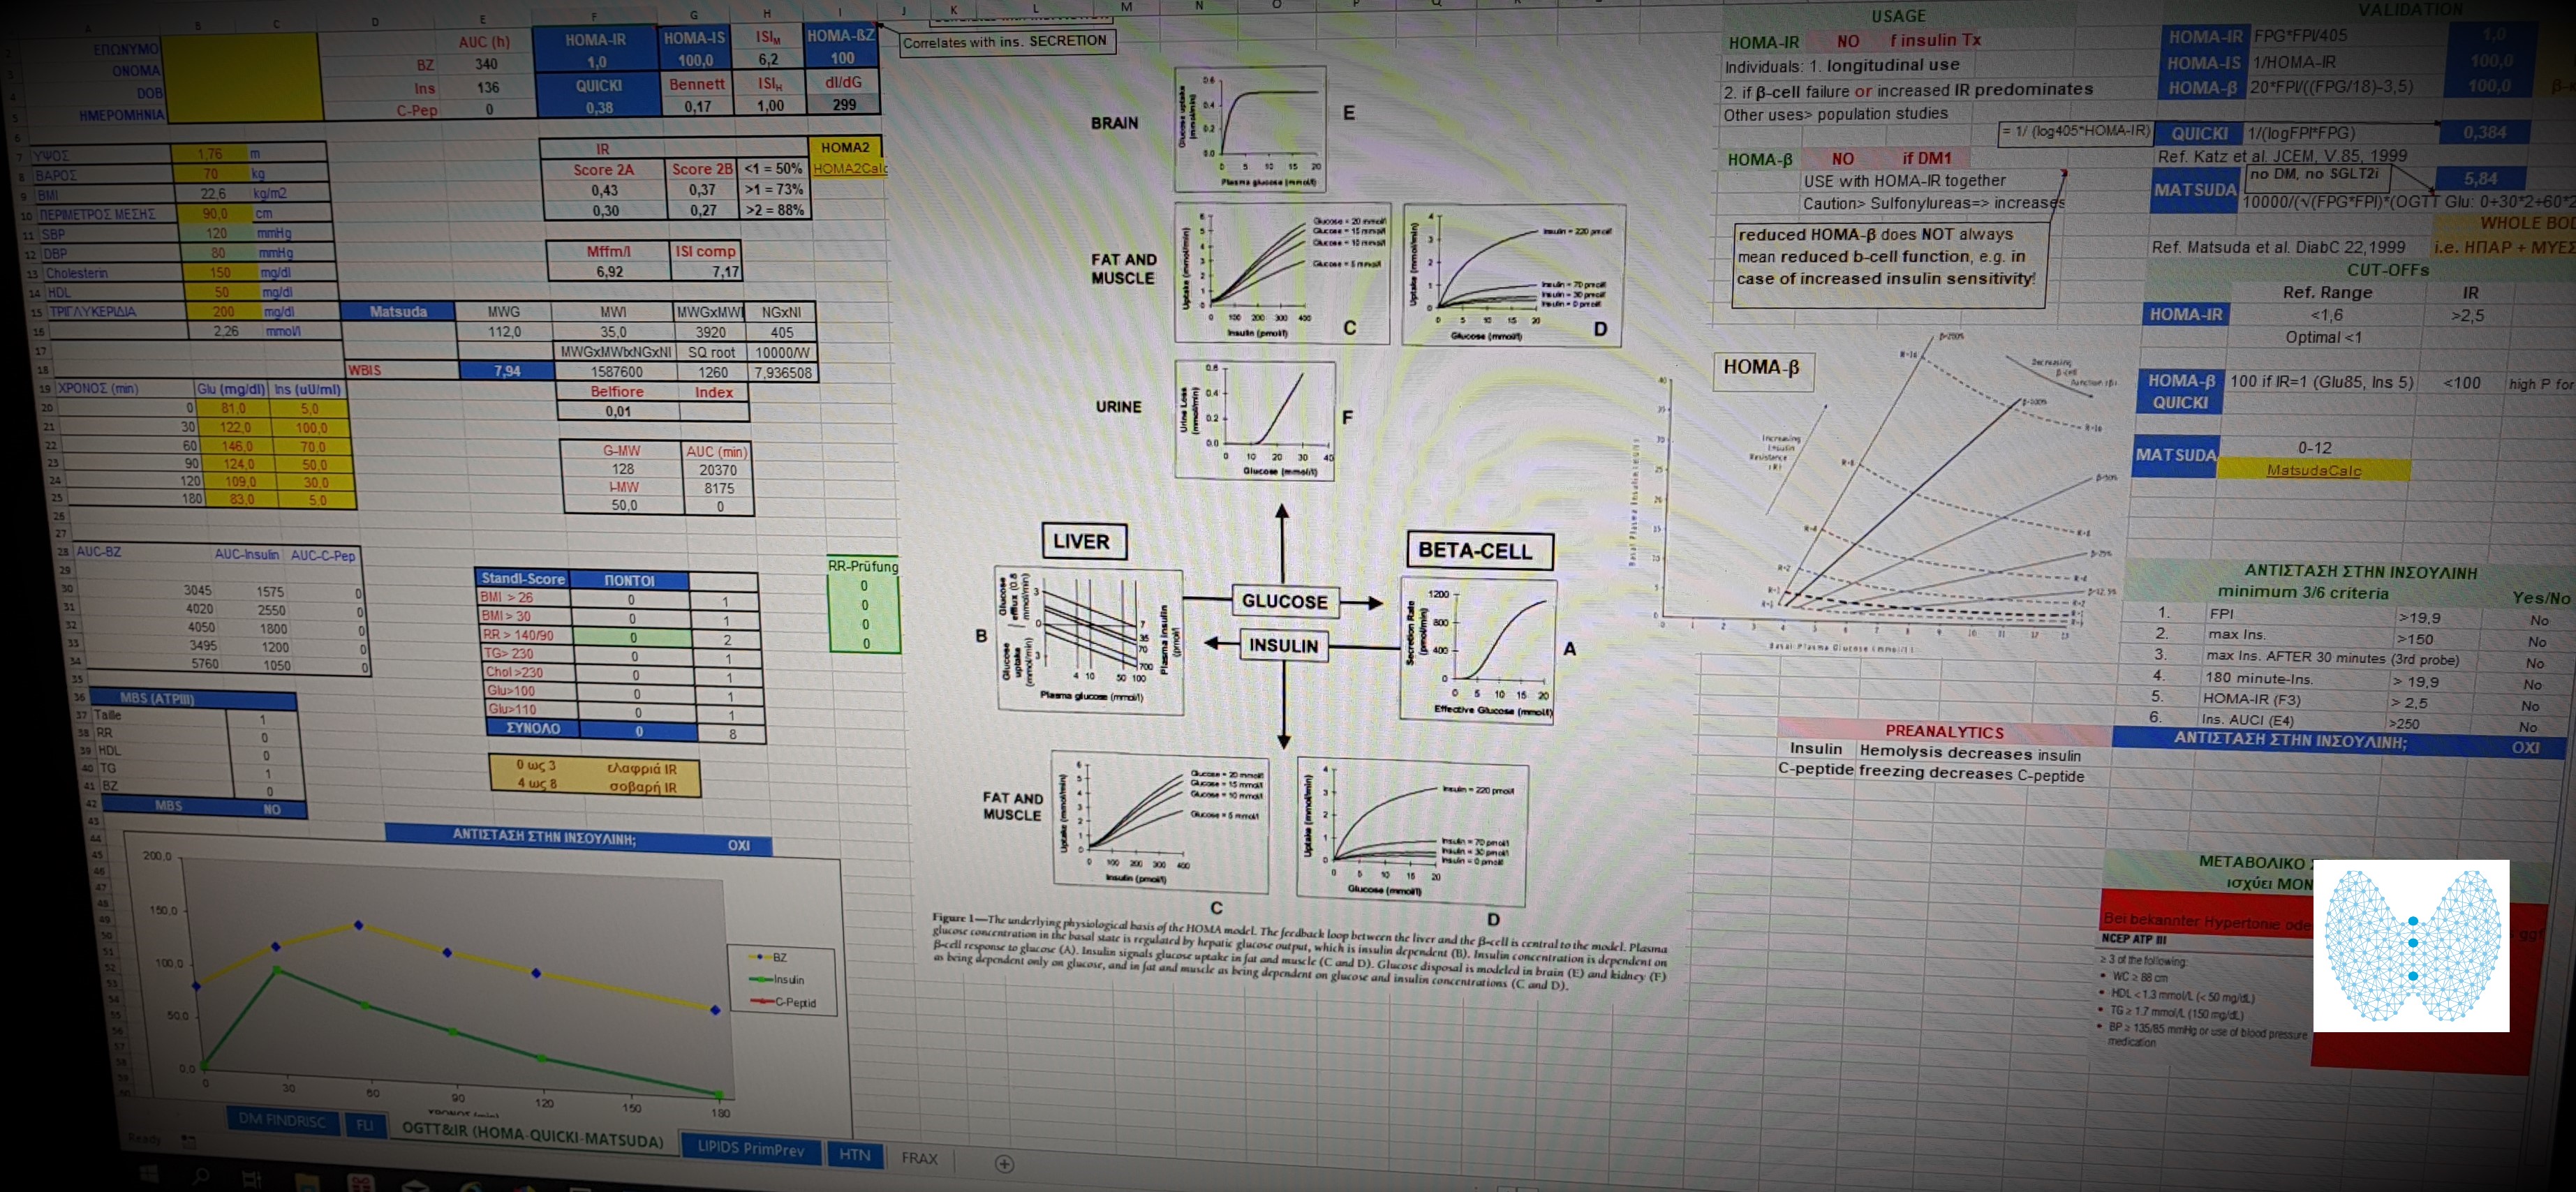
Task: Select the height cell showing 1,76
Action: coord(209,154)
